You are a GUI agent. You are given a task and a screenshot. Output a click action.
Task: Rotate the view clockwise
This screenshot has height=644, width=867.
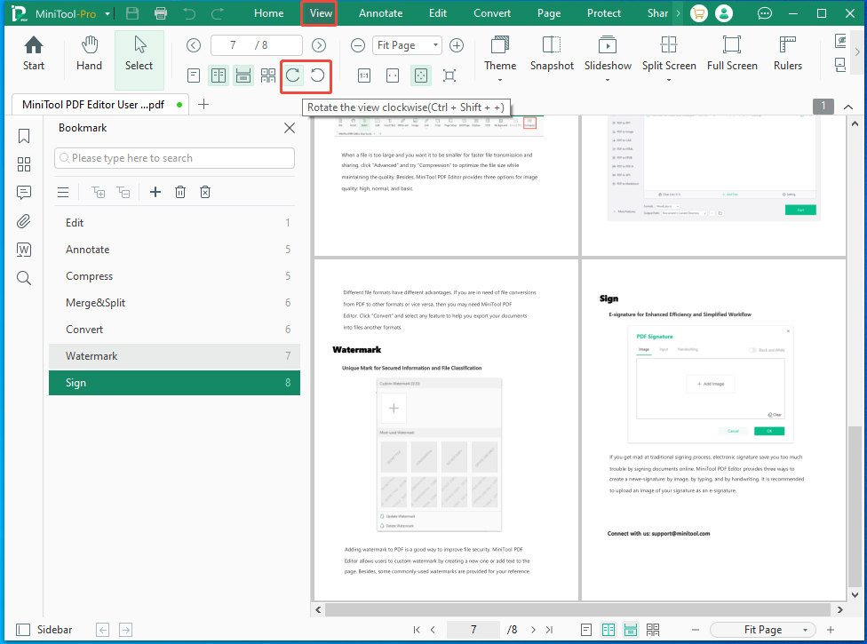click(293, 76)
